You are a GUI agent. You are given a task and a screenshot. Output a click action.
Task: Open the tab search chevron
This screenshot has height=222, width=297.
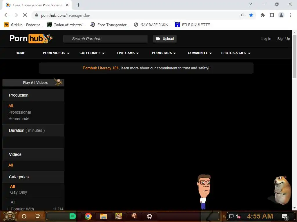coord(250,4)
